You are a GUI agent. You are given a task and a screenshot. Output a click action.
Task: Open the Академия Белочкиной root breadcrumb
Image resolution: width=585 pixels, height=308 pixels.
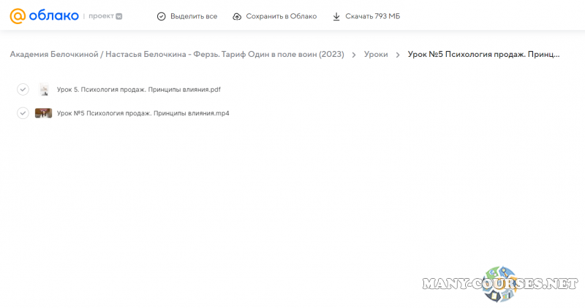tap(53, 55)
